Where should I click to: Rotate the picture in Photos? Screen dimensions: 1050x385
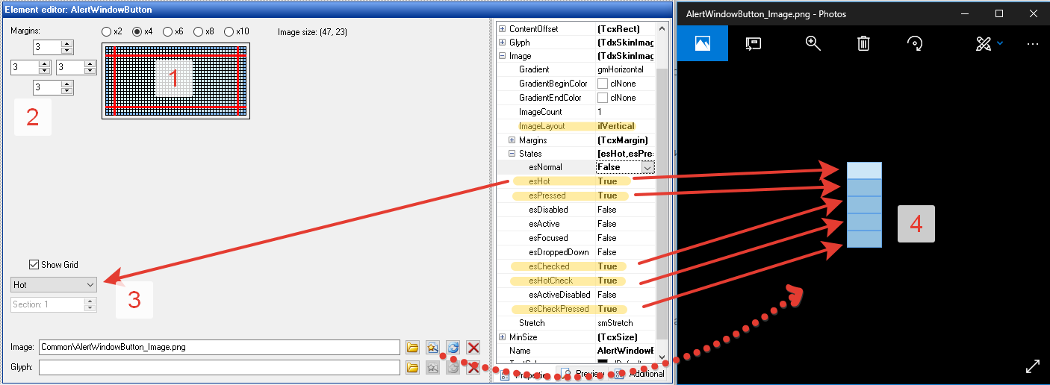pos(914,44)
